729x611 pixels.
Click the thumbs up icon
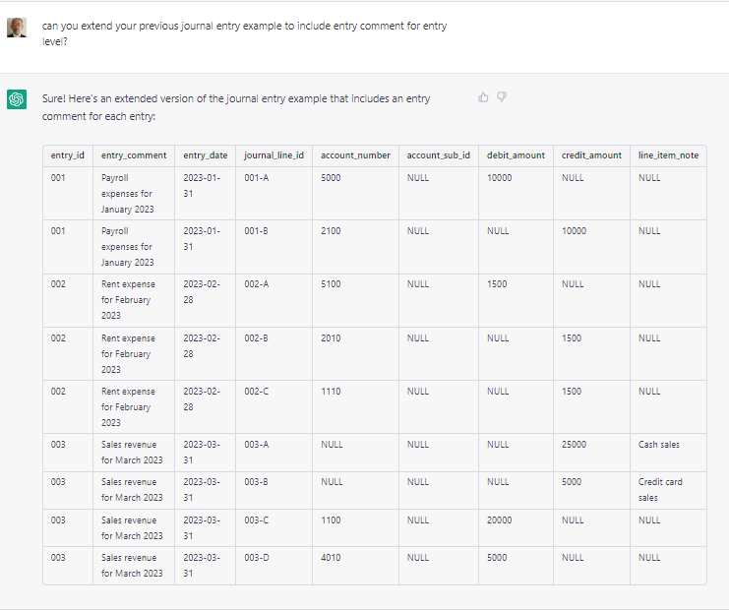click(483, 97)
